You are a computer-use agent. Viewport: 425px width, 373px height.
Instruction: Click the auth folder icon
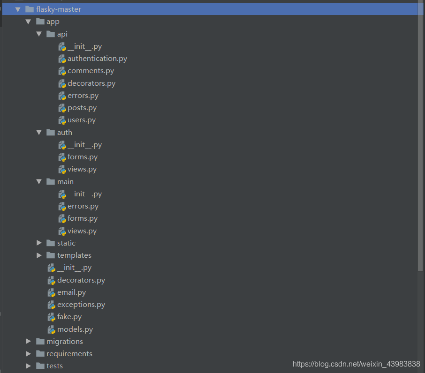(51, 132)
